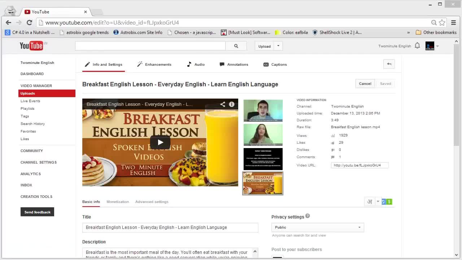The width and height of the screenshot is (462, 260).
Task: Switch to the Enhancements tab
Action: coord(154,65)
